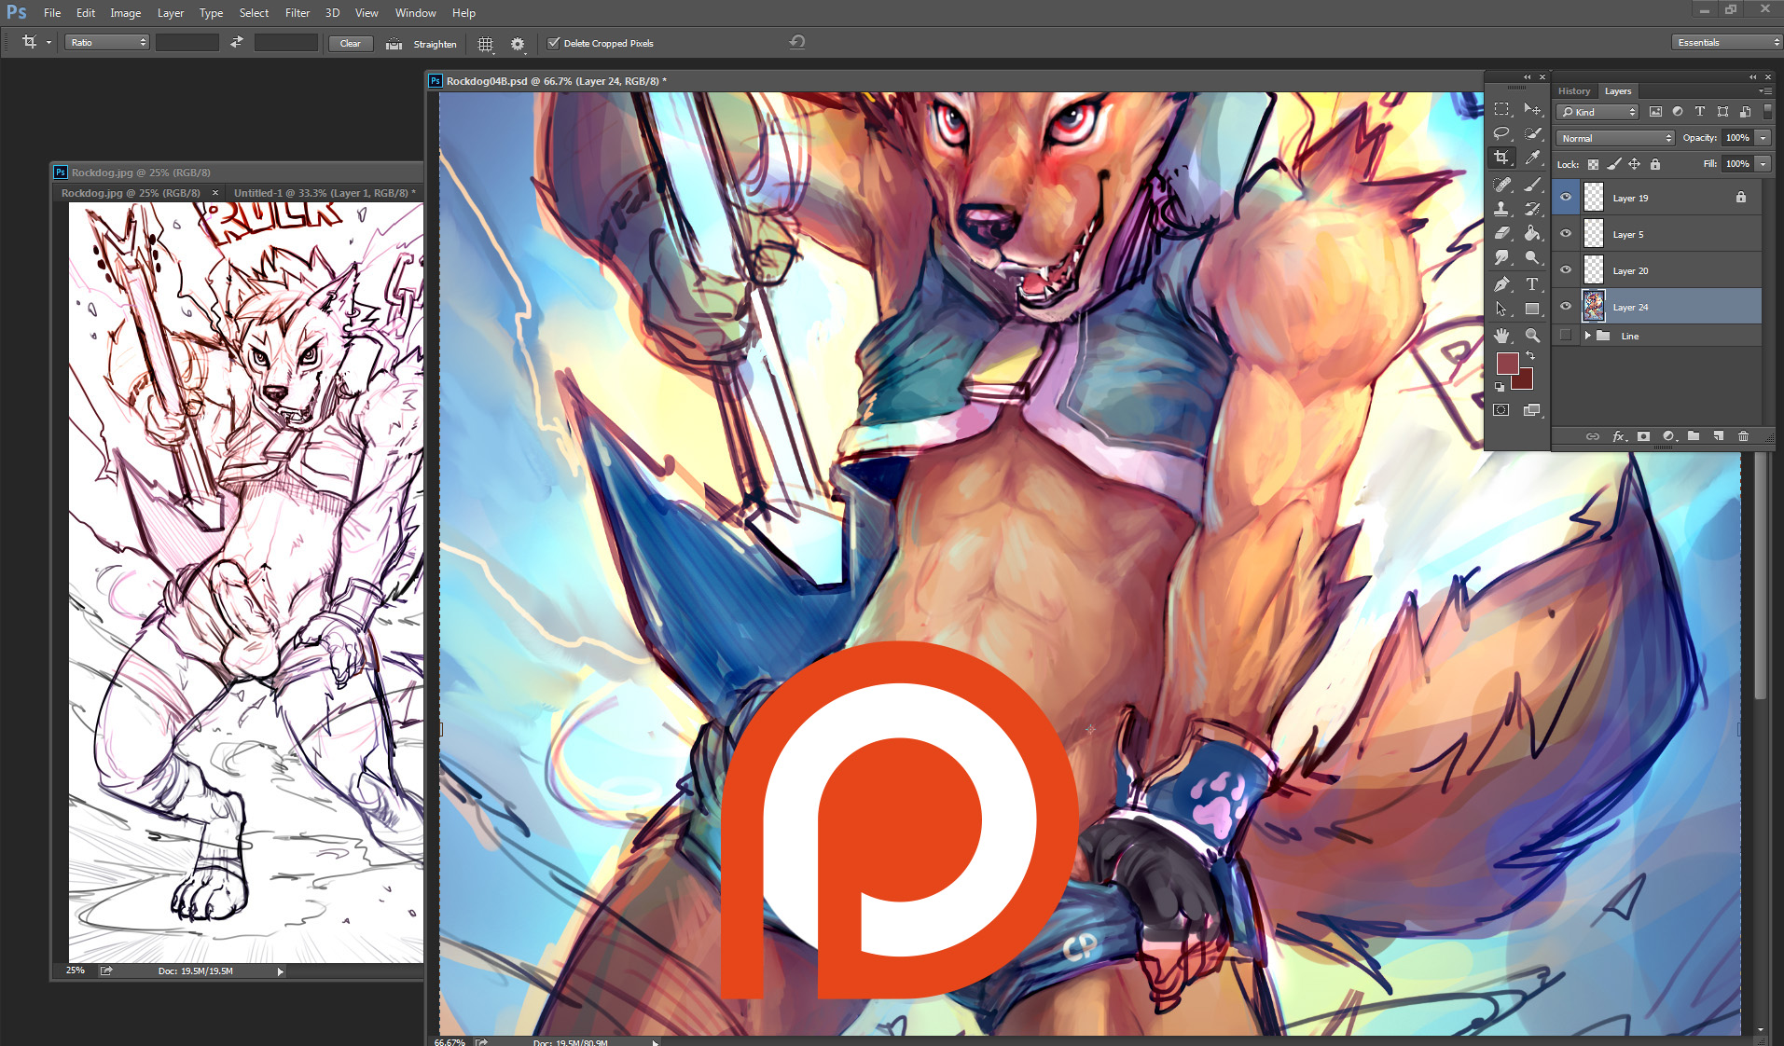Swap foreground and background colors
This screenshot has width=1784, height=1046.
(1530, 355)
